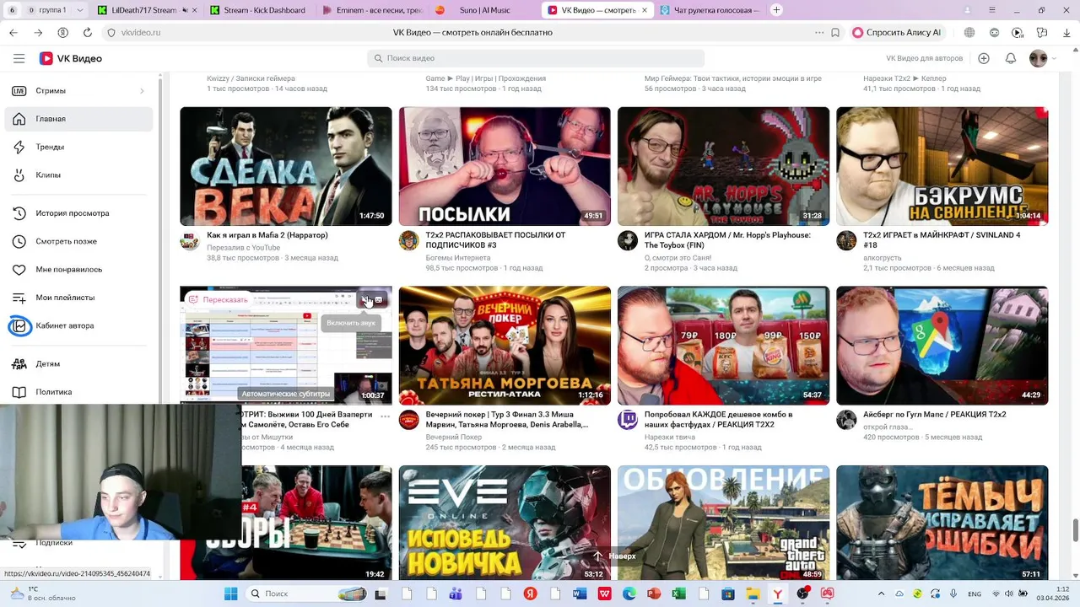Open Вечерний Покер channel avatar

click(408, 420)
